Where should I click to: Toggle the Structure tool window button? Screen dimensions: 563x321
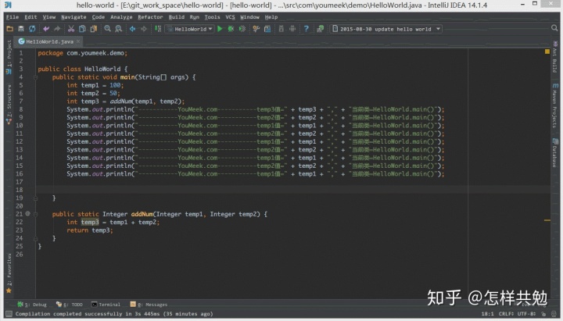(9, 105)
